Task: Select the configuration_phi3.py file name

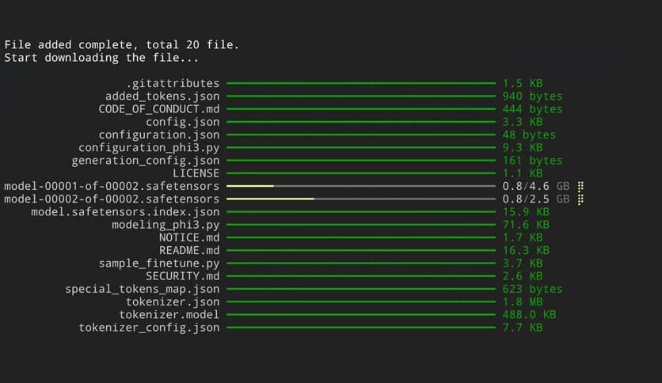Action: [x=149, y=147]
